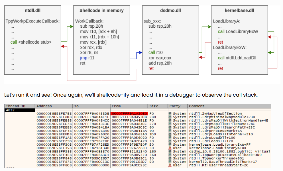Click System icon in dsdmo_10.0.26100 row
Screen dimensions: 283x171
click(170, 151)
